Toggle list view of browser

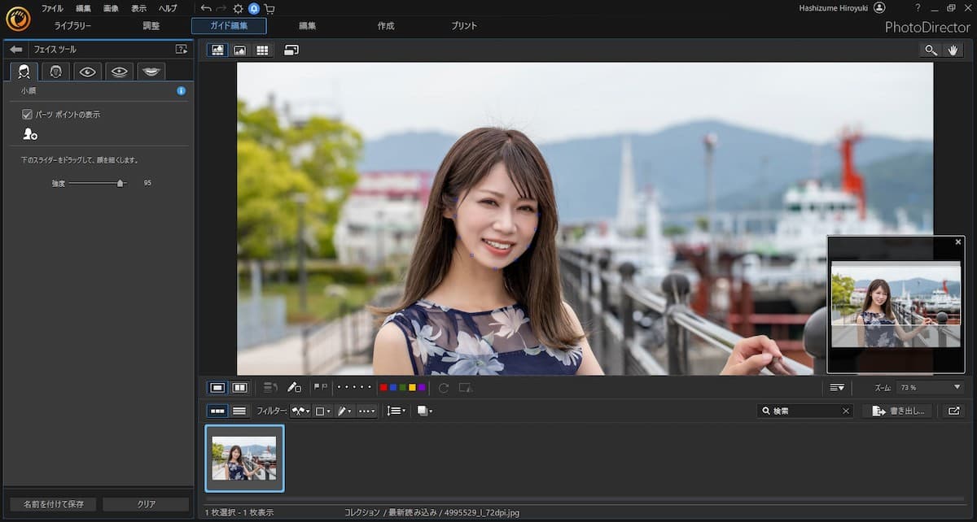tap(239, 411)
